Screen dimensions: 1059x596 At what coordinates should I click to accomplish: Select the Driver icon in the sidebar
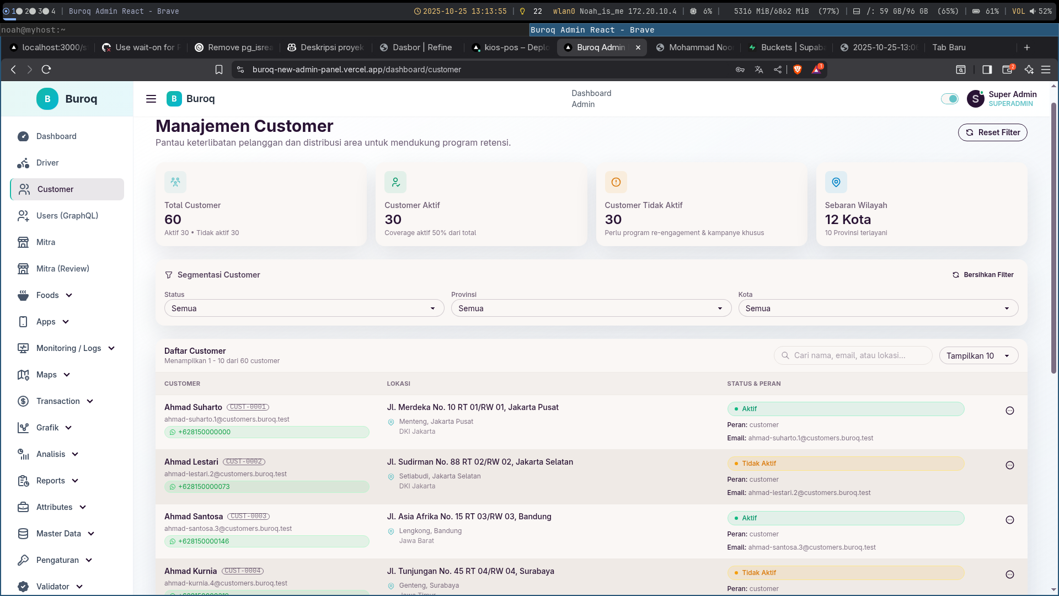point(23,163)
